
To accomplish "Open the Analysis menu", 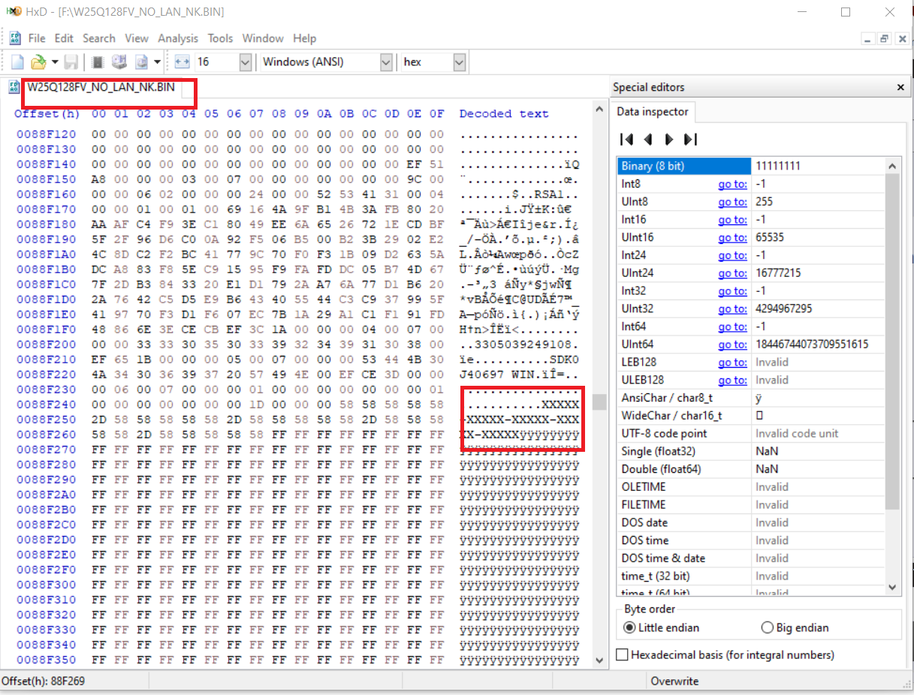I will point(178,38).
